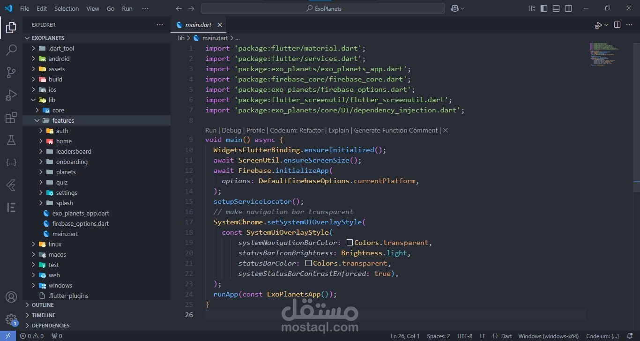Open the Selection menu
The width and height of the screenshot is (640, 341).
point(67,8)
